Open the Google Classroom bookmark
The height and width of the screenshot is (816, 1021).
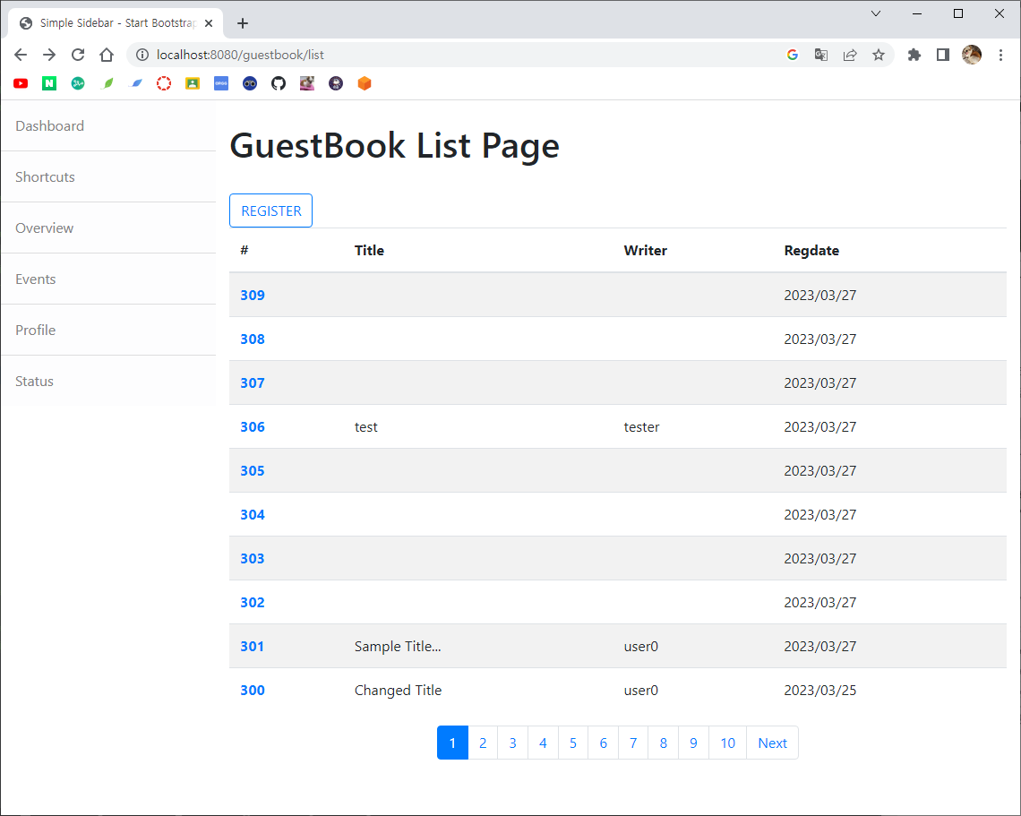[193, 83]
